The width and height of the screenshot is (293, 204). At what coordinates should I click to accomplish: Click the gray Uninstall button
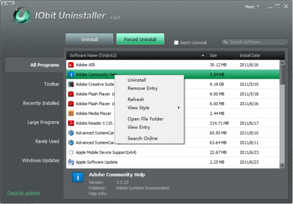[89, 39]
